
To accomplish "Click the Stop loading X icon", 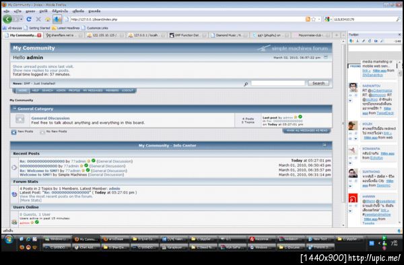I will (x=38, y=20).
